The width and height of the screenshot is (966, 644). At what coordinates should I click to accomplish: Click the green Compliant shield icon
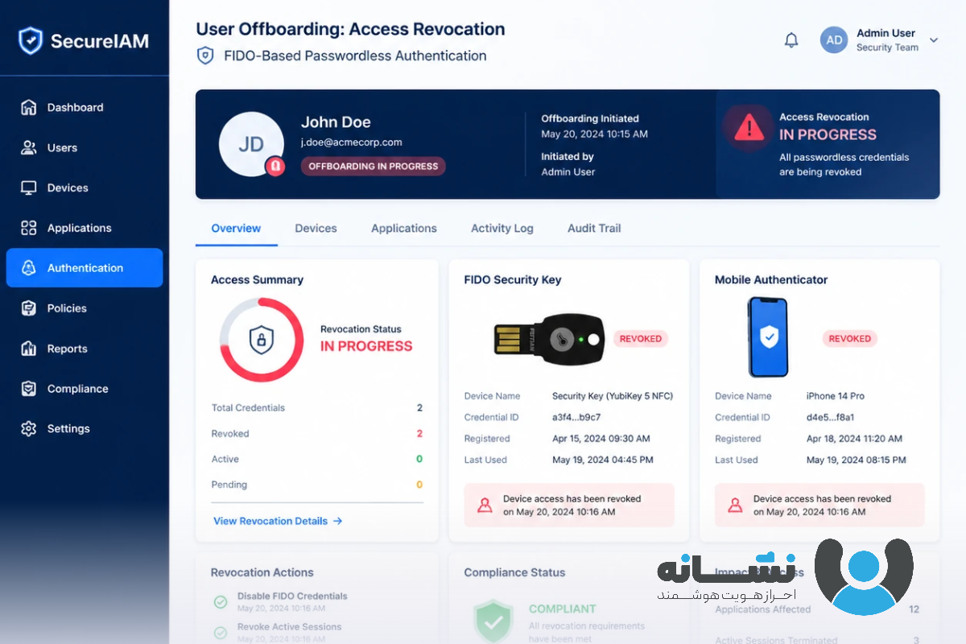click(494, 621)
